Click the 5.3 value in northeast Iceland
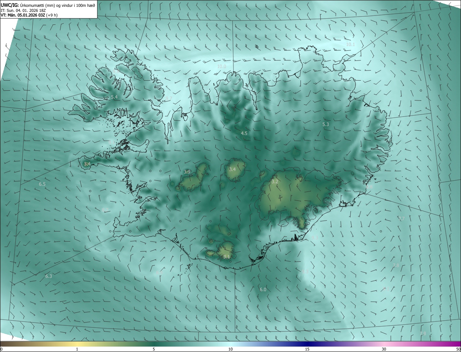The height and width of the screenshot is (352, 461). click(x=326, y=124)
